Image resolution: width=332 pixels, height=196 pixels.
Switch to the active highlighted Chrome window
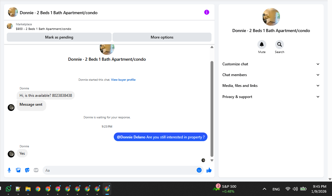pos(107,189)
